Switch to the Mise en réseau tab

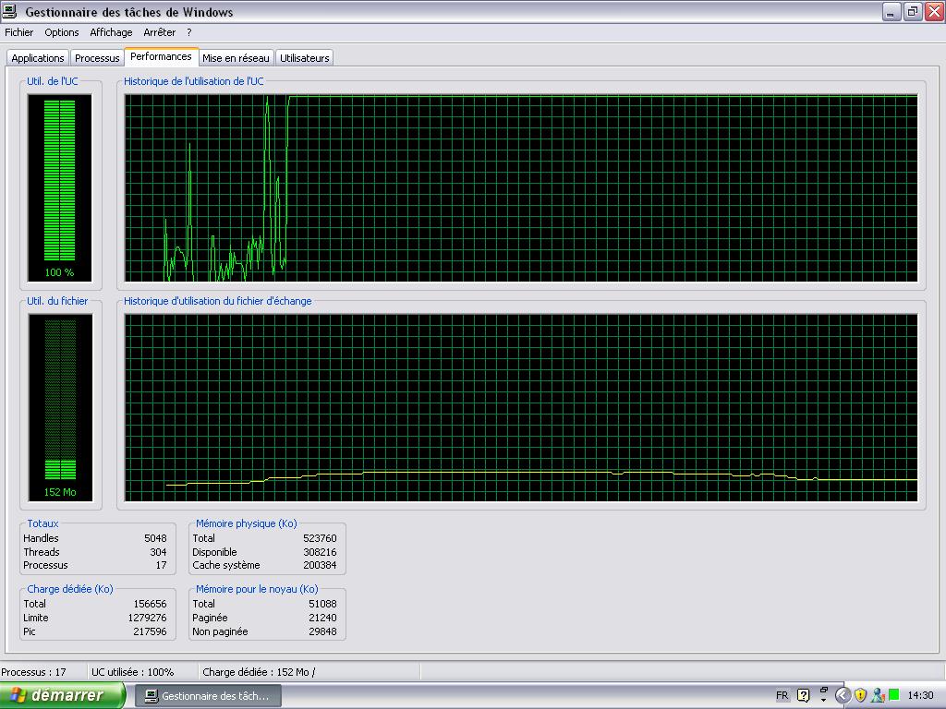pyautogui.click(x=236, y=58)
